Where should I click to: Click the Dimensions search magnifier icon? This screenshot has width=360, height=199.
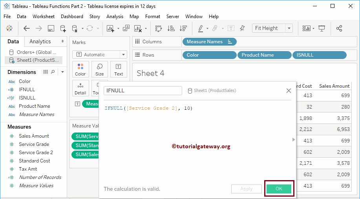coord(53,72)
